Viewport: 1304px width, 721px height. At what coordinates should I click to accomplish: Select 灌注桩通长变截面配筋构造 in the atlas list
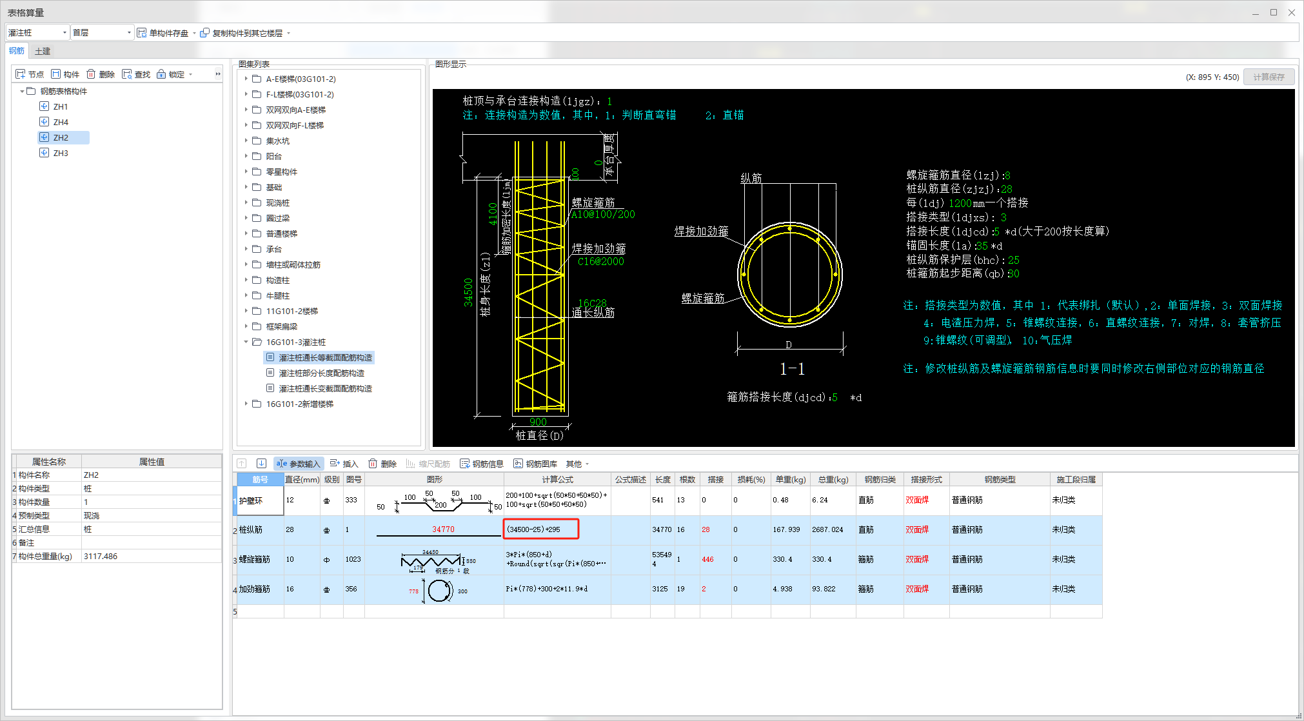[319, 388]
